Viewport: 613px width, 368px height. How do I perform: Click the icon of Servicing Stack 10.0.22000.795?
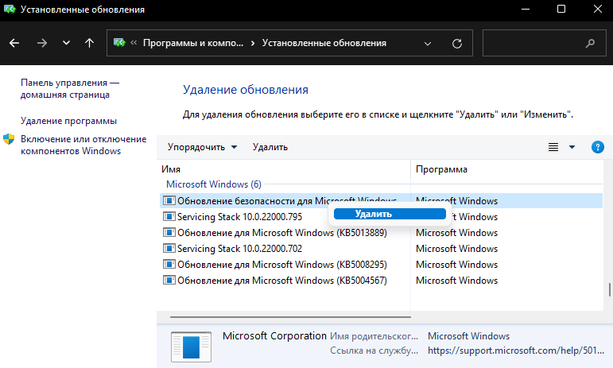pyautogui.click(x=169, y=216)
